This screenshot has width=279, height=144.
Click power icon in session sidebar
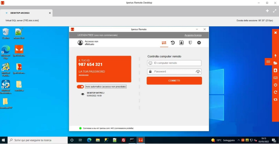(x=275, y=85)
